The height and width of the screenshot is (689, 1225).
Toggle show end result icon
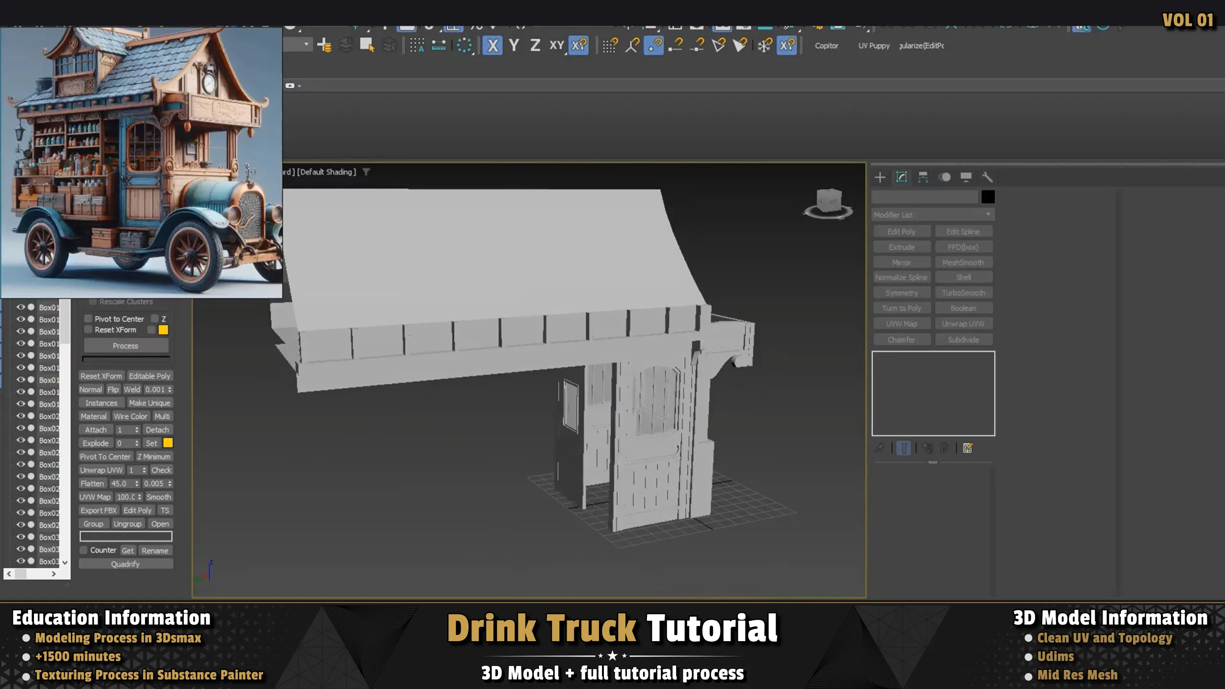(904, 448)
